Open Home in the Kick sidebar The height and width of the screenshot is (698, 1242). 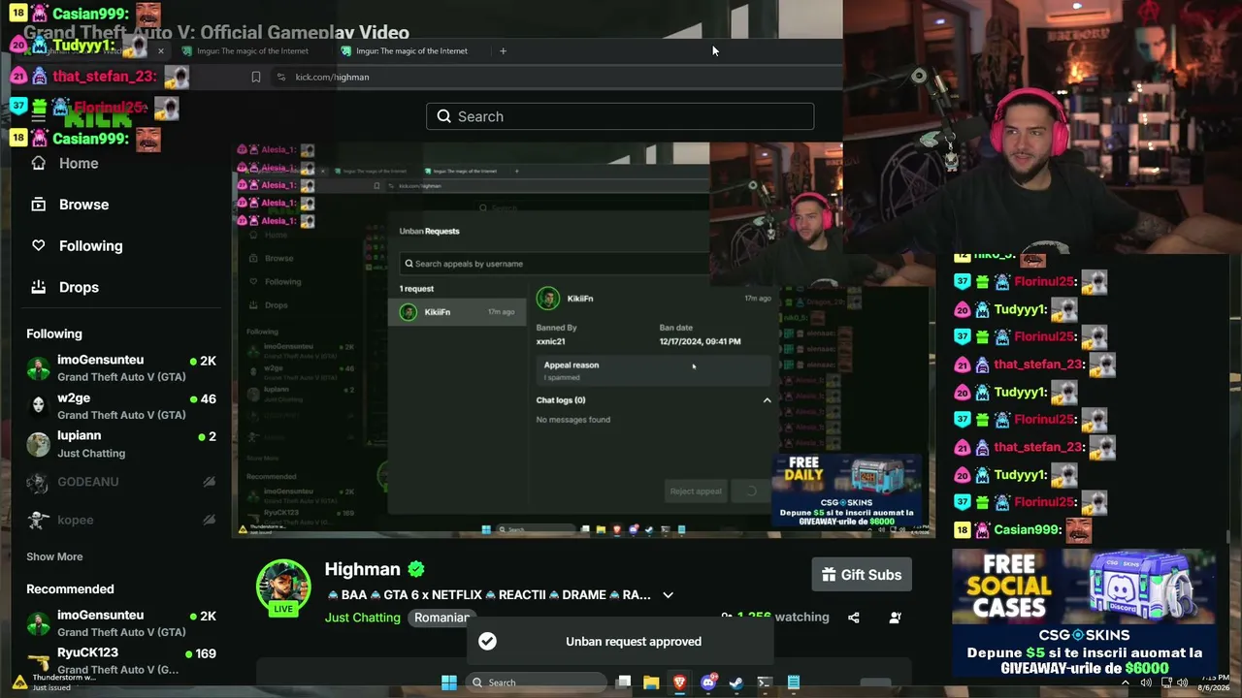click(x=79, y=163)
